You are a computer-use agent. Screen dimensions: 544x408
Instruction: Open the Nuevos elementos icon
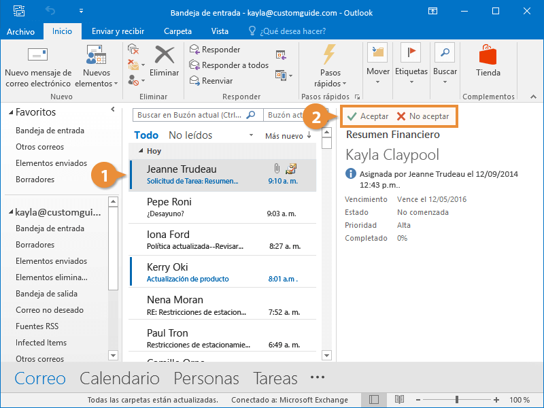pyautogui.click(x=96, y=55)
